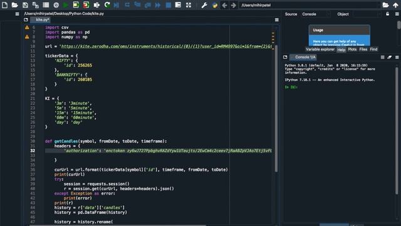Switch to the Plots tab
401x226 pixels.
pyautogui.click(x=352, y=50)
